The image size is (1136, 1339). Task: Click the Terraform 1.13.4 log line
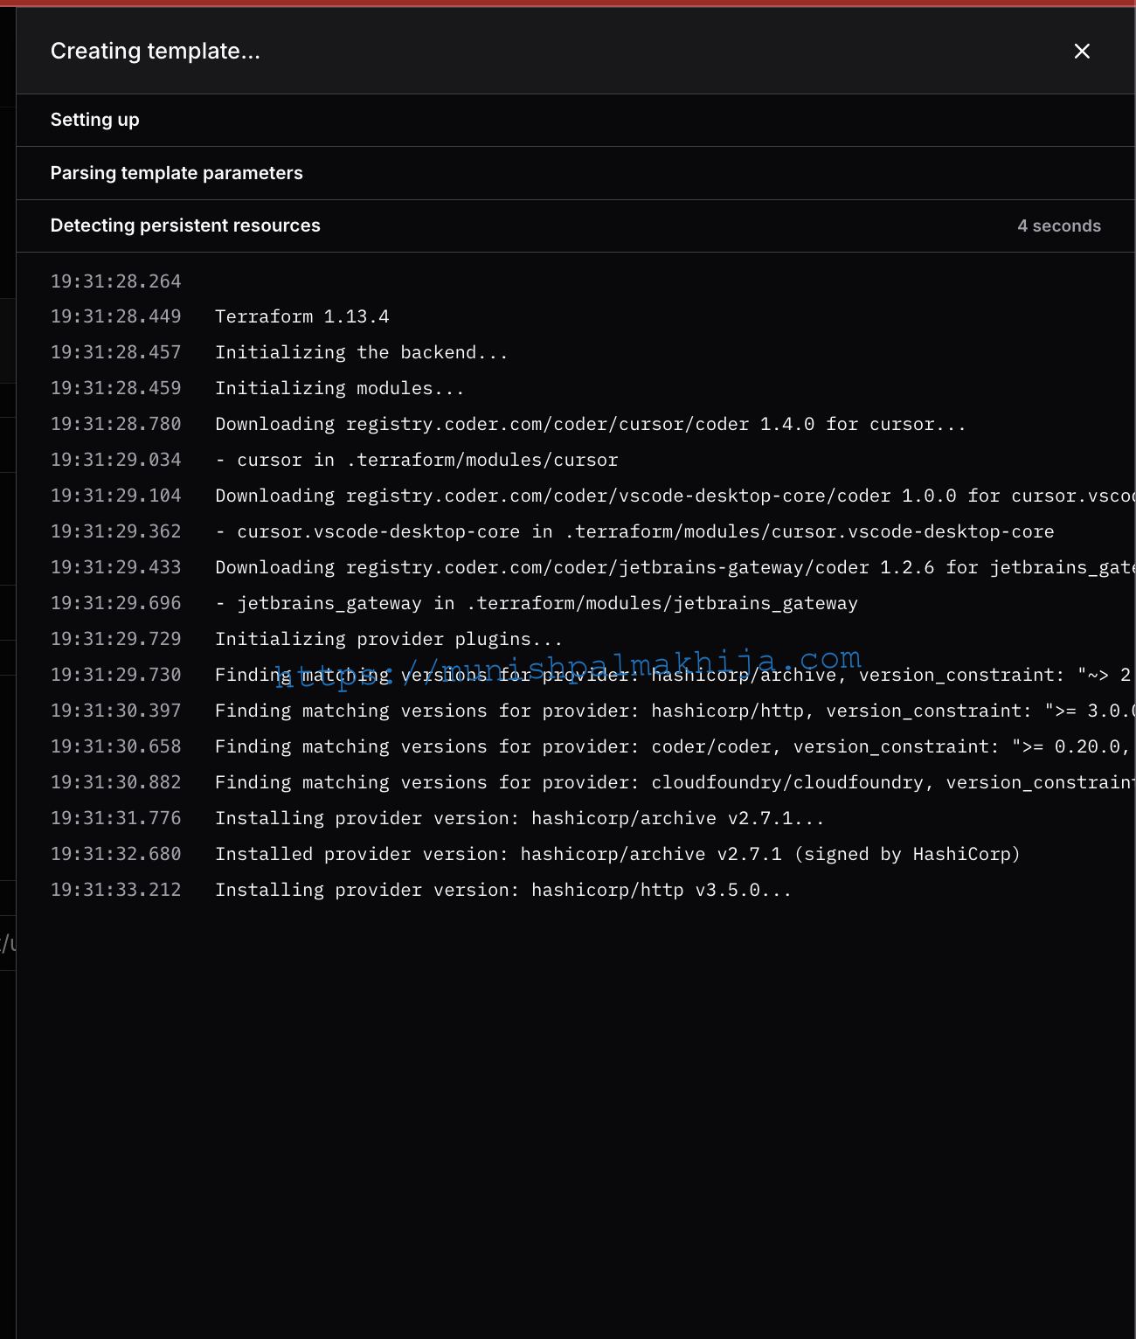(302, 316)
